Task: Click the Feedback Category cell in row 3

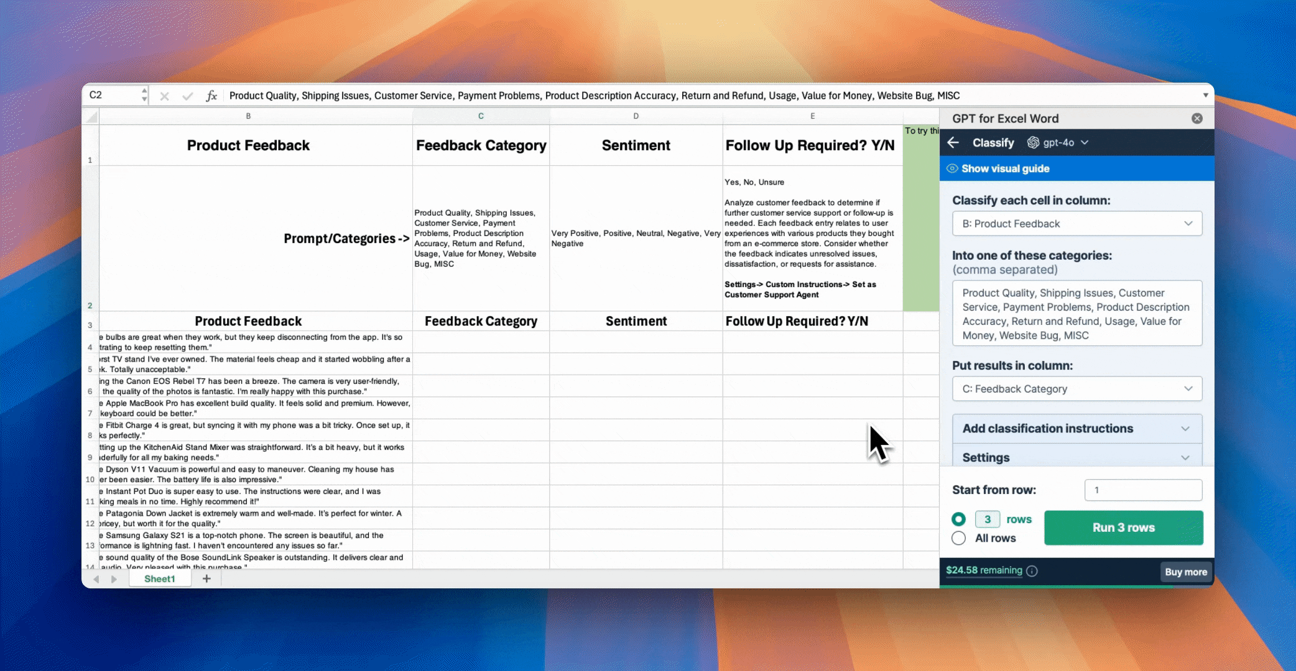Action: coord(481,321)
